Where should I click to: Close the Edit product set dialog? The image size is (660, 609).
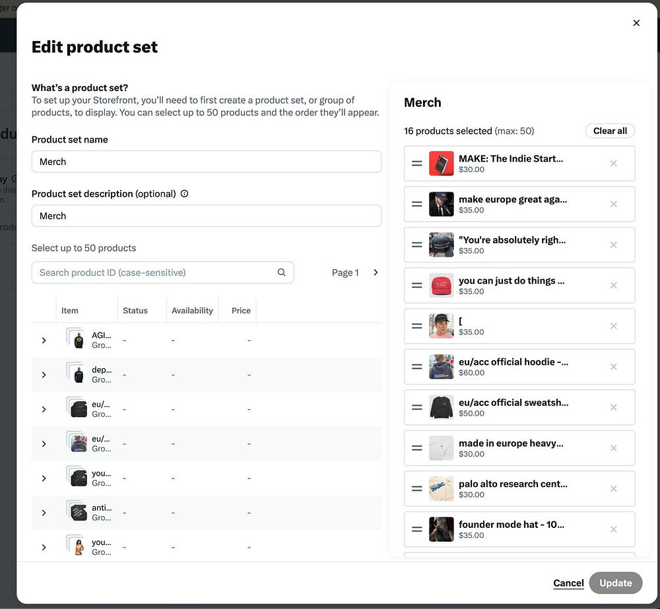pyautogui.click(x=636, y=23)
